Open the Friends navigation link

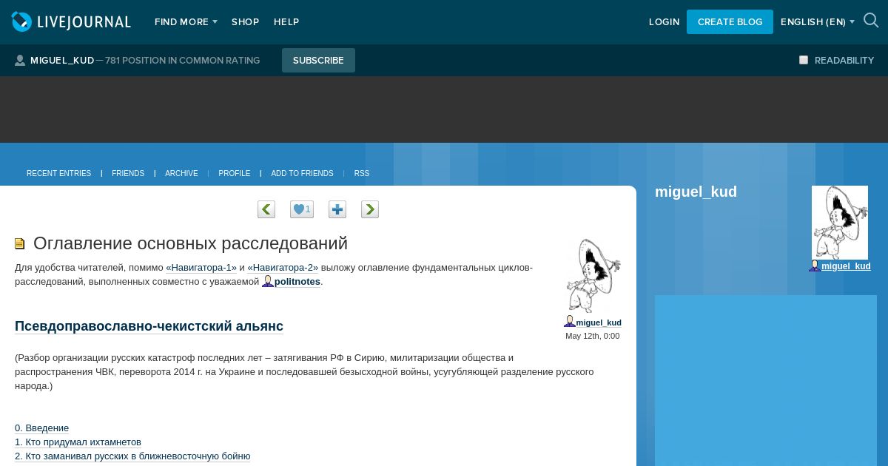[x=128, y=173]
